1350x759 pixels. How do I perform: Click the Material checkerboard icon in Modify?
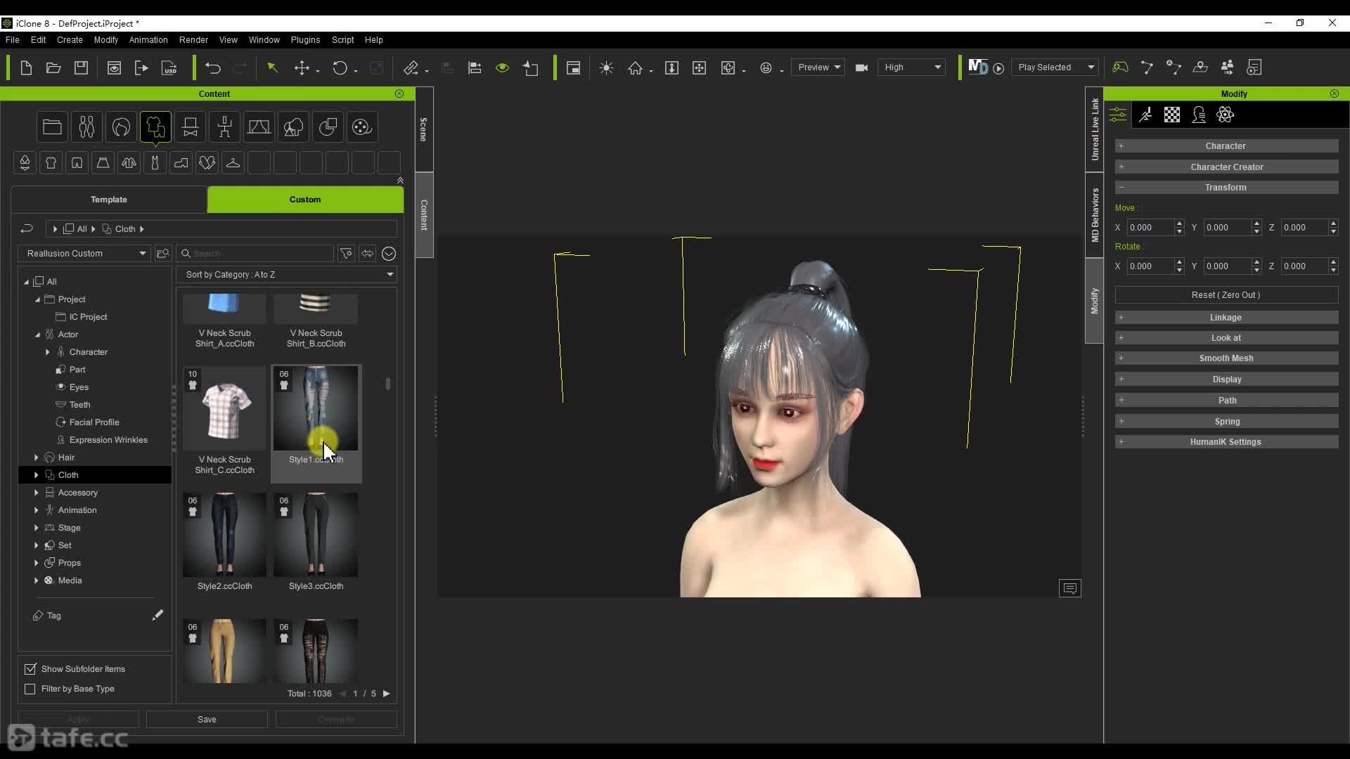click(x=1172, y=115)
